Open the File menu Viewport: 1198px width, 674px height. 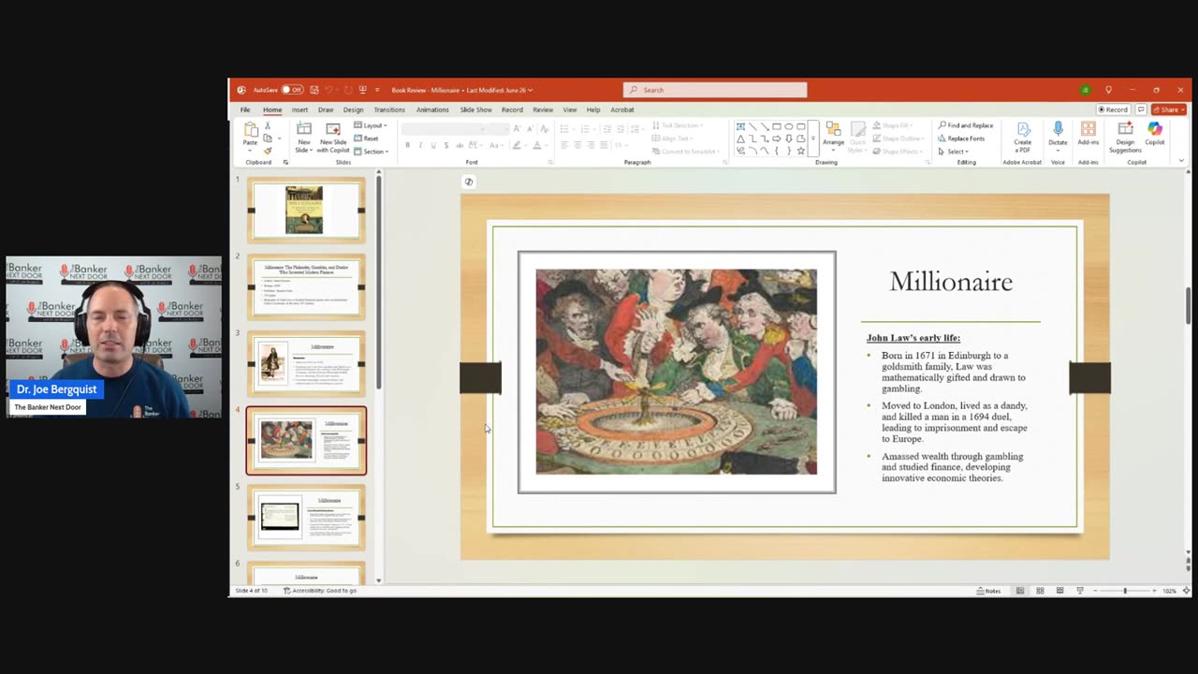point(245,110)
